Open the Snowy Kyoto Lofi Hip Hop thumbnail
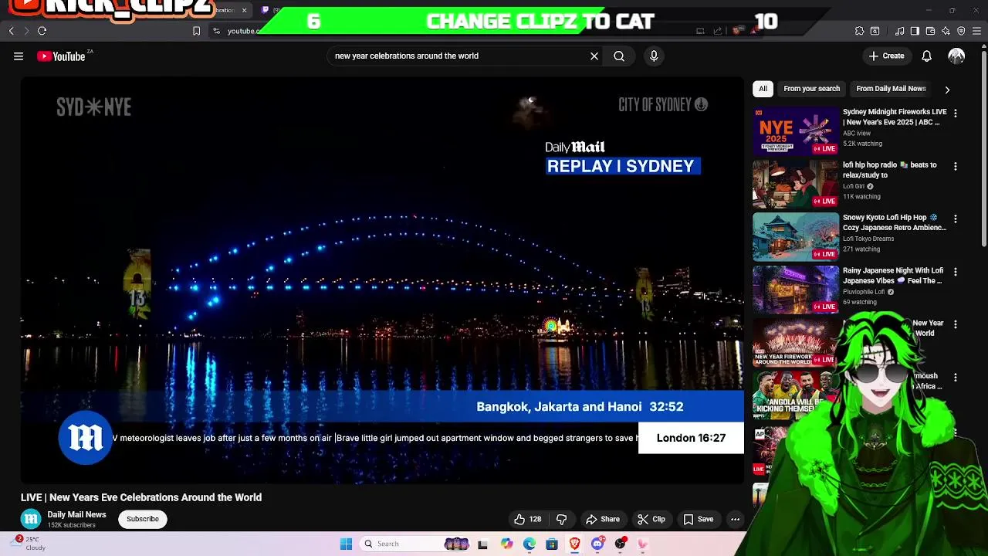This screenshot has height=556, width=988. [795, 236]
